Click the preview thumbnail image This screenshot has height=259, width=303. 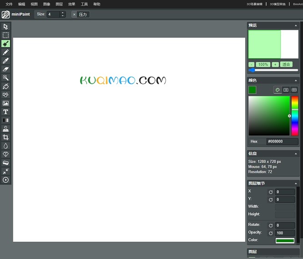pos(273,44)
